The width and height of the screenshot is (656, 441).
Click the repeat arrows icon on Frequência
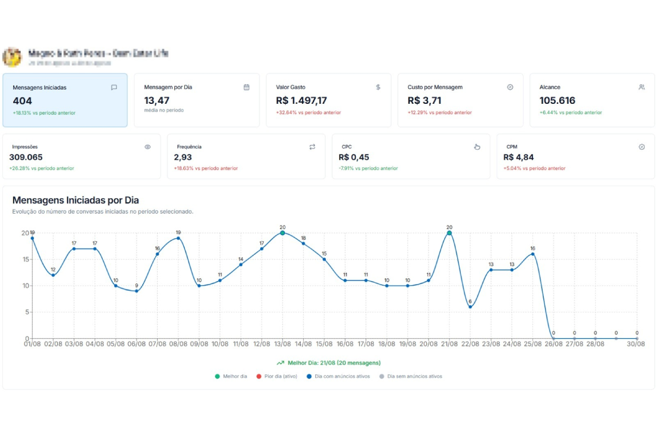tap(312, 147)
